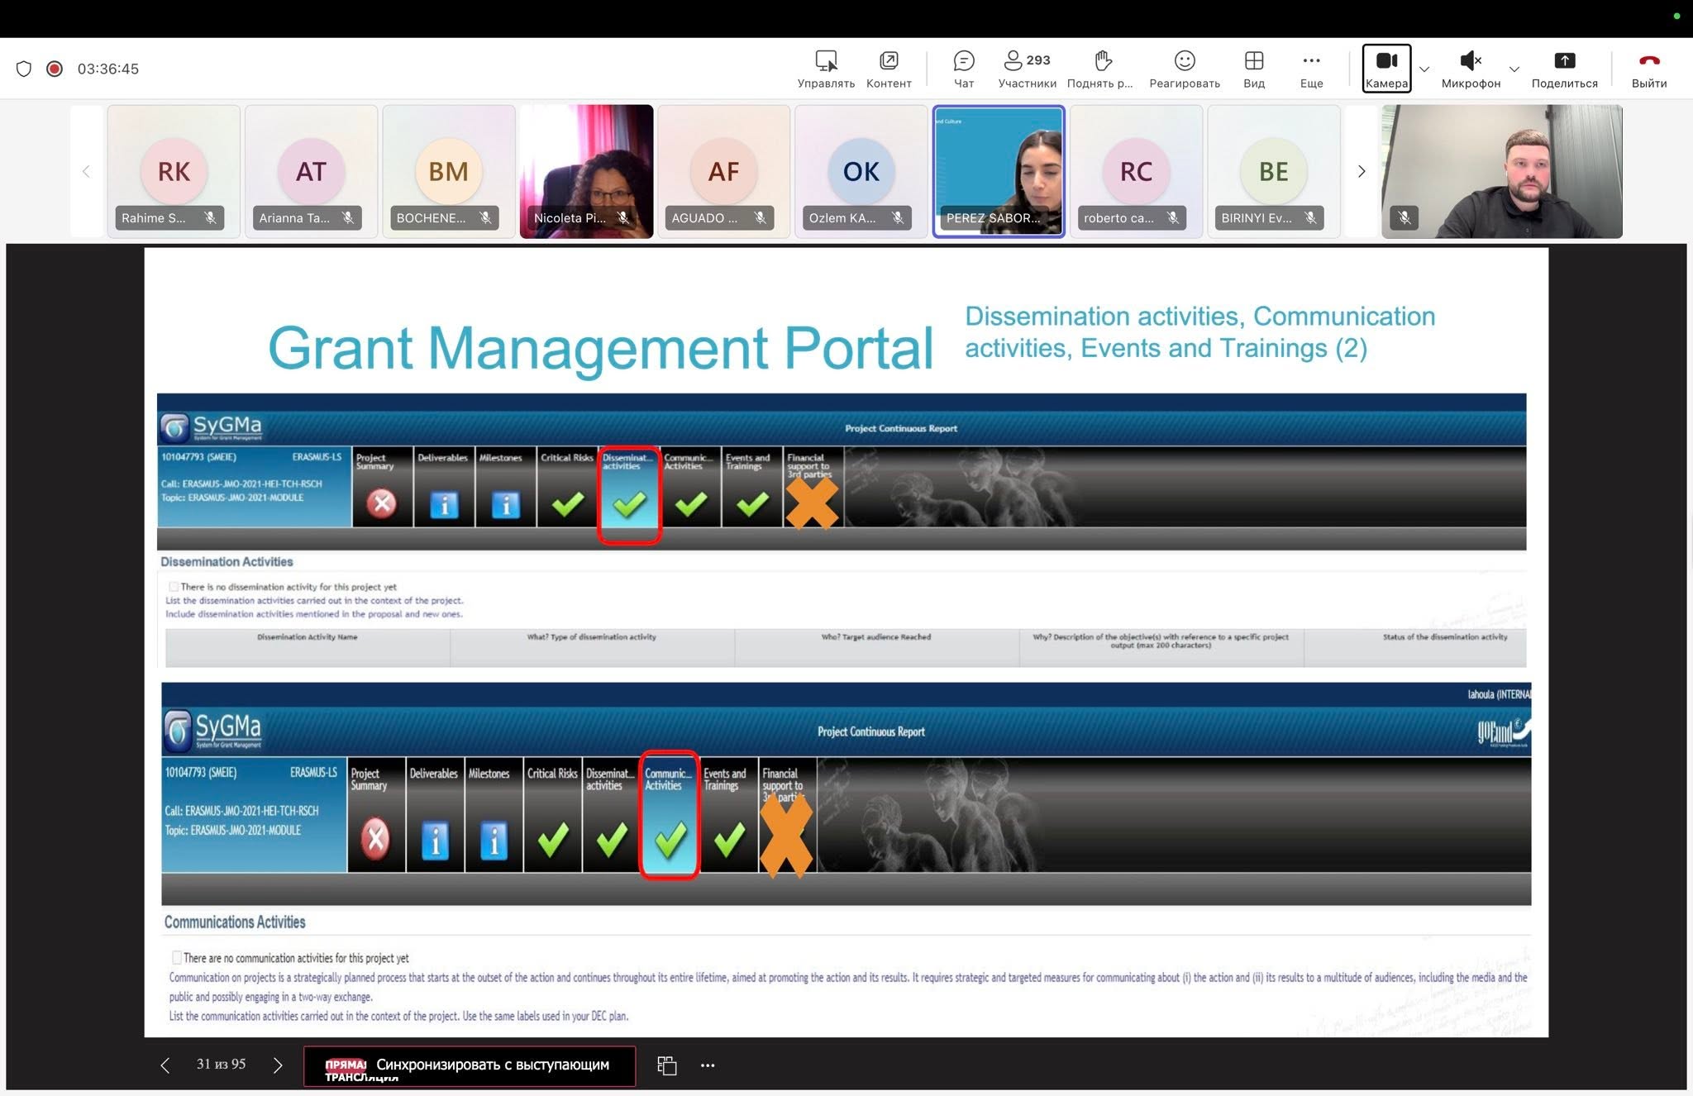Click muted mic icon on self-view tile

coord(1404,218)
